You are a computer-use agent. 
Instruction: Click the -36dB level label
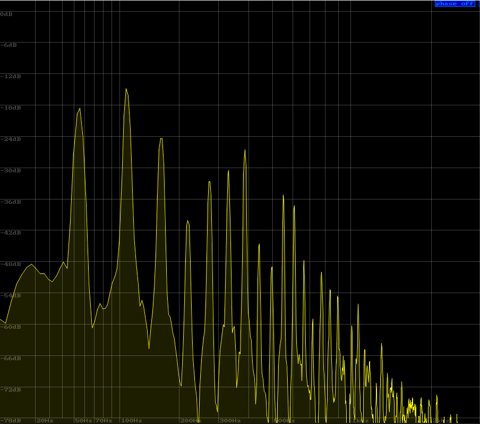click(x=11, y=202)
